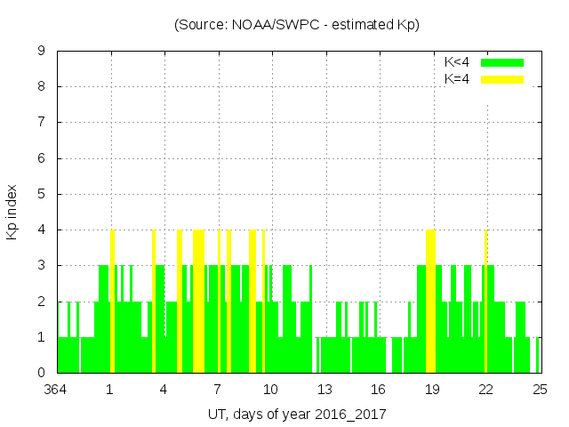Viewport: 569px width, 427px height.
Task: Click the x-axis tick label 19
Action: (x=432, y=389)
